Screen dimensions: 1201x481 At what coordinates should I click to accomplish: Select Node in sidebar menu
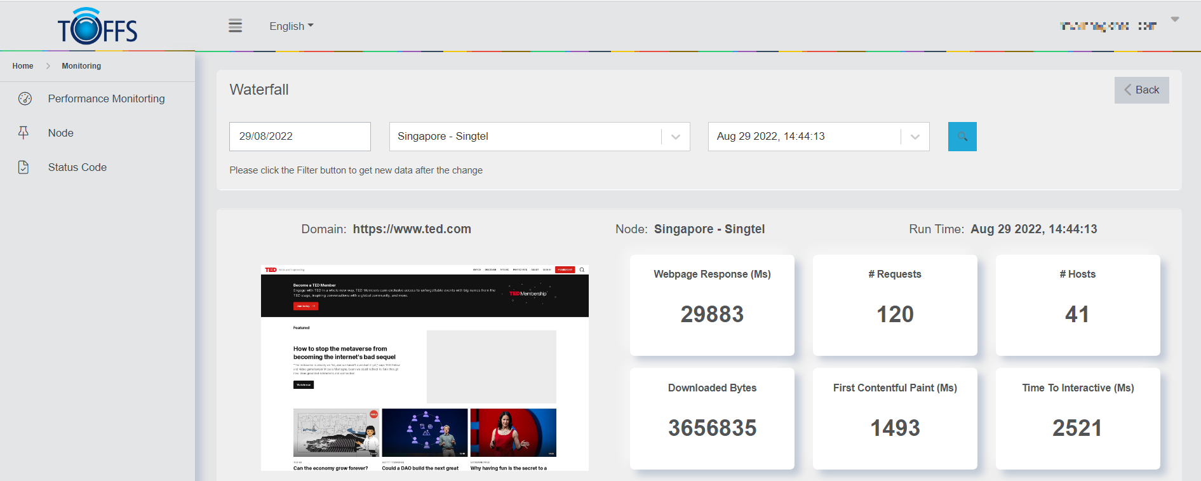[x=61, y=133]
